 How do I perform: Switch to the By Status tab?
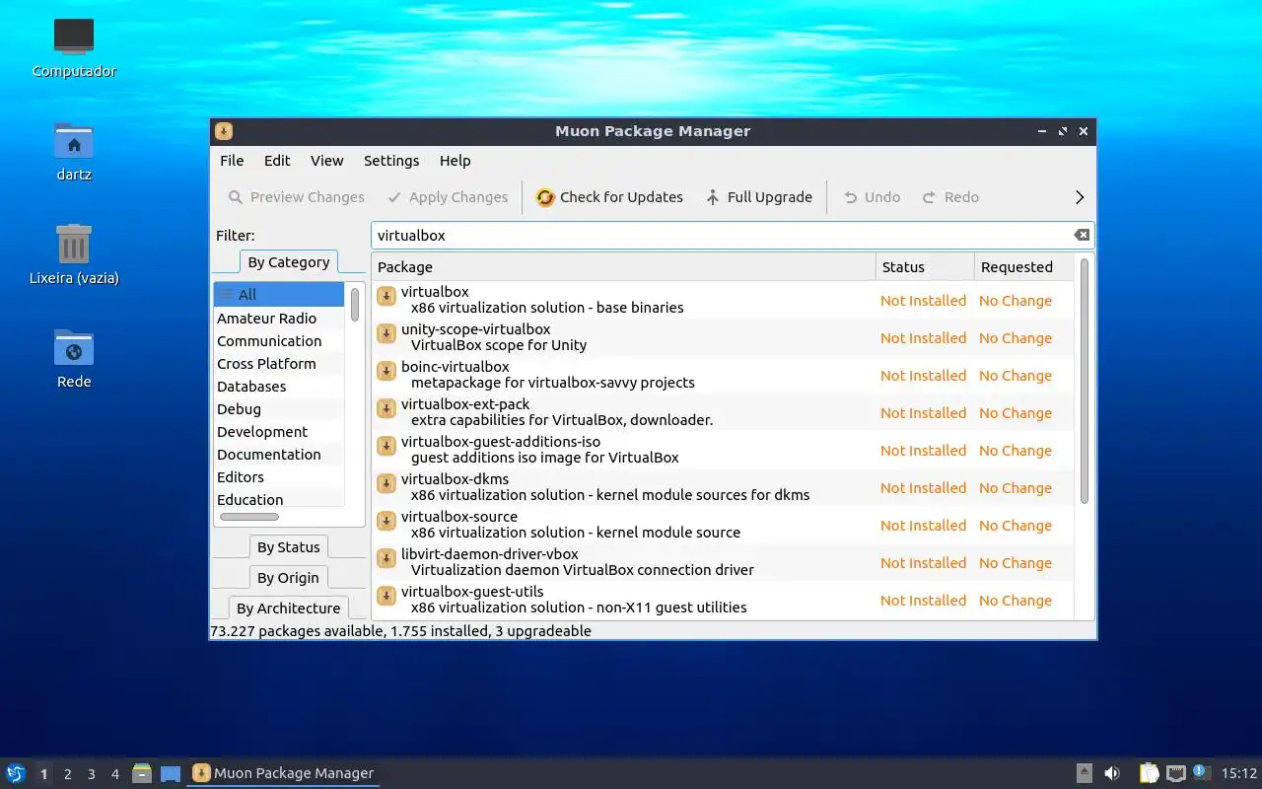pos(289,547)
